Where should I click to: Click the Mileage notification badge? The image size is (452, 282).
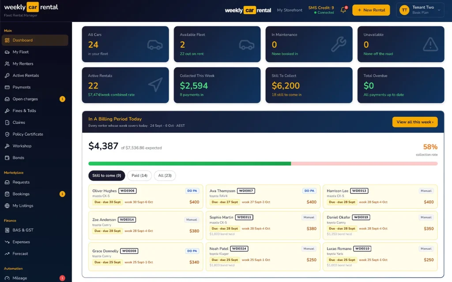click(62, 278)
